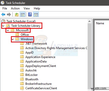Viewport: 109px width, 91px height.
Task: Click the Task Scheduler Library folder icon
Action: click(8, 26)
